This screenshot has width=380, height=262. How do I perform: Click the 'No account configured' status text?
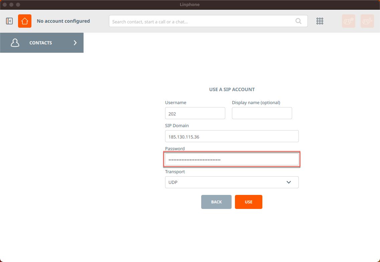[x=63, y=21]
